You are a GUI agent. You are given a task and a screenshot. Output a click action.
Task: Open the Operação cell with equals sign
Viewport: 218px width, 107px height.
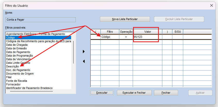click(x=126, y=37)
